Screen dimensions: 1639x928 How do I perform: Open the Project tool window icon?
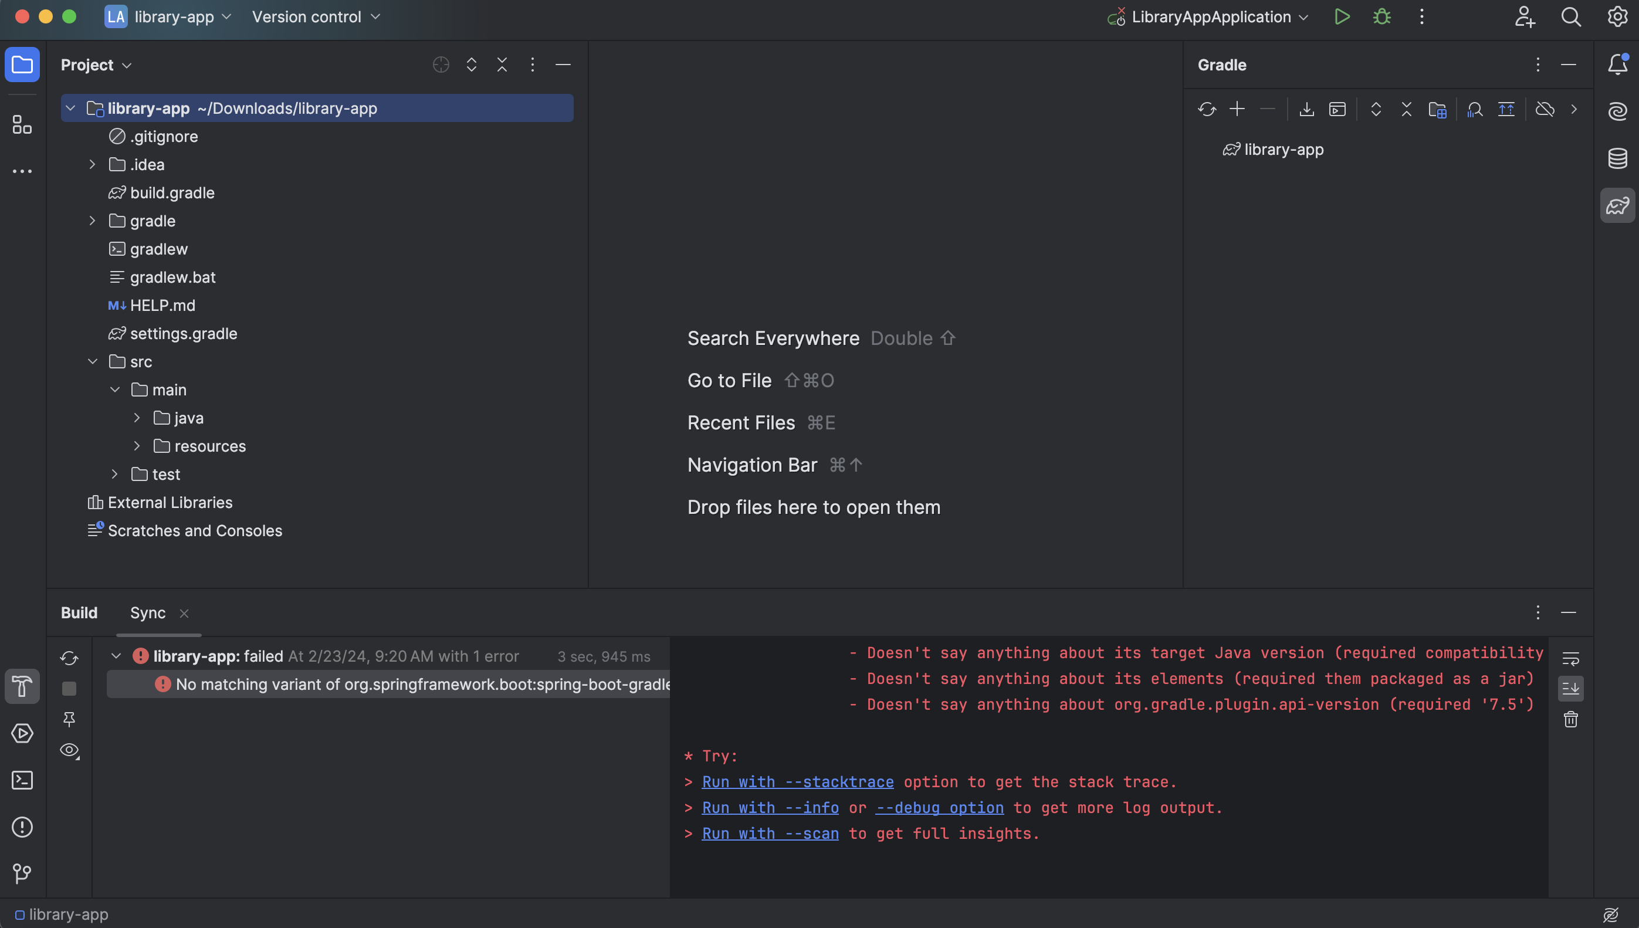coord(22,65)
